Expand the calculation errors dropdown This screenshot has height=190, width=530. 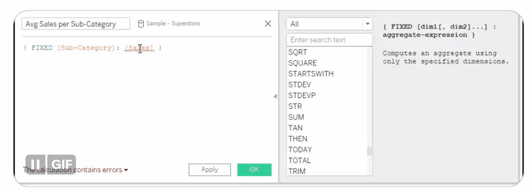click(126, 170)
